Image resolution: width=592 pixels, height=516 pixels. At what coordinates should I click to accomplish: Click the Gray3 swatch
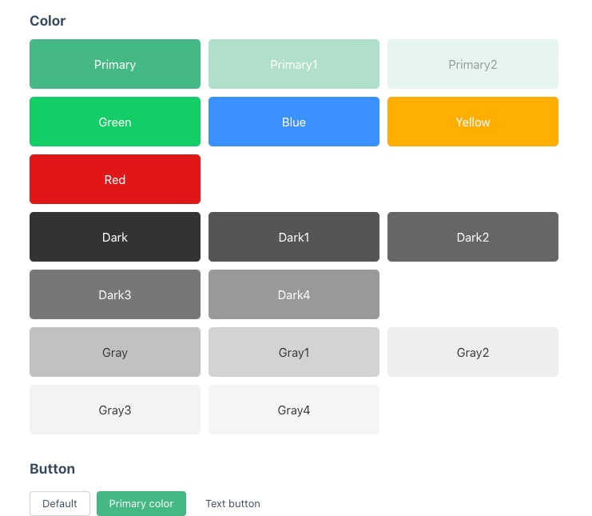115,410
